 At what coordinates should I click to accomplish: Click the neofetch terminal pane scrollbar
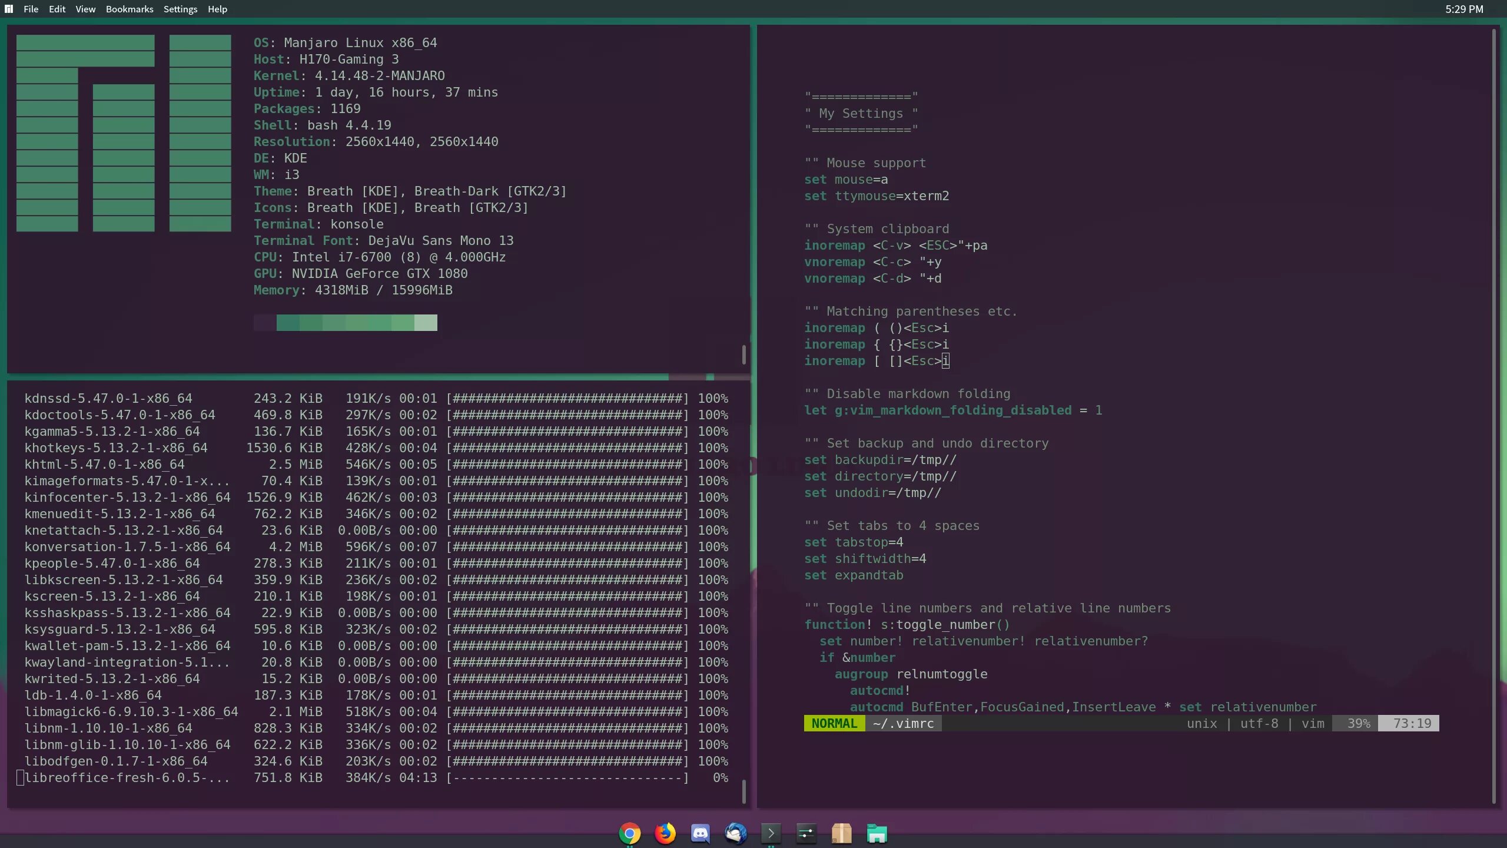pos(744,355)
